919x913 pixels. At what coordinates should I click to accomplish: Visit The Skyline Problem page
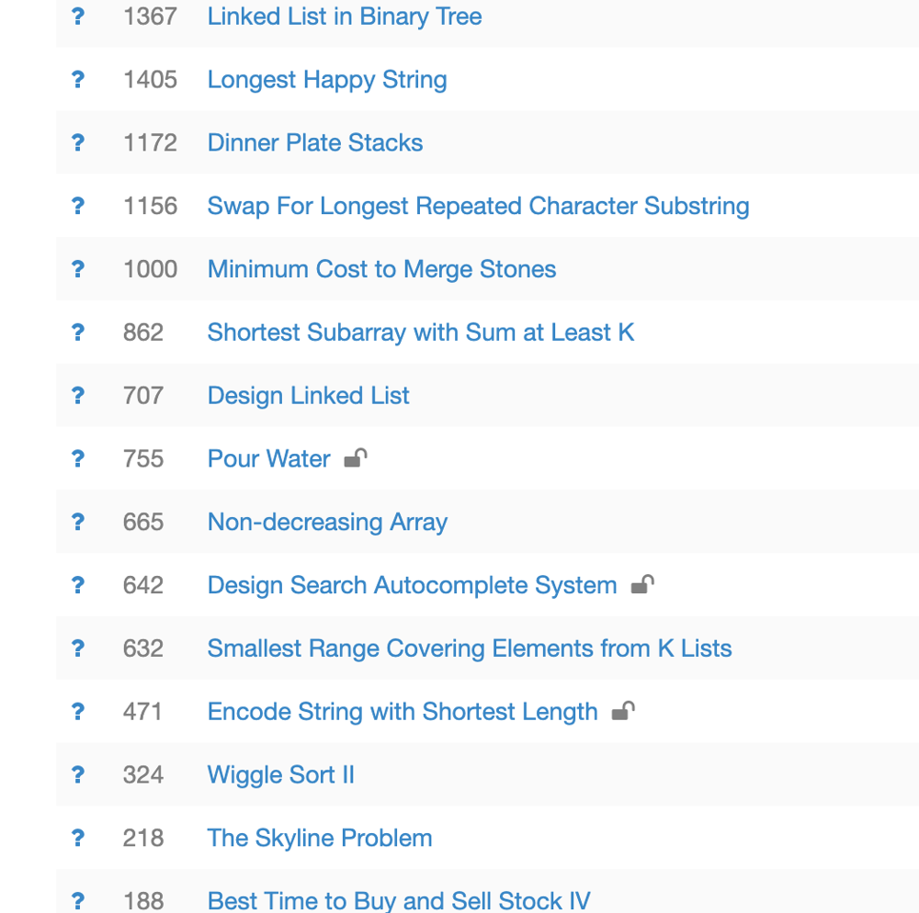coord(320,838)
